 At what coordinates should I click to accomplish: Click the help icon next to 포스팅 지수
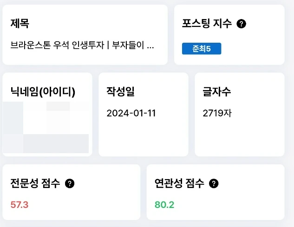(241, 24)
